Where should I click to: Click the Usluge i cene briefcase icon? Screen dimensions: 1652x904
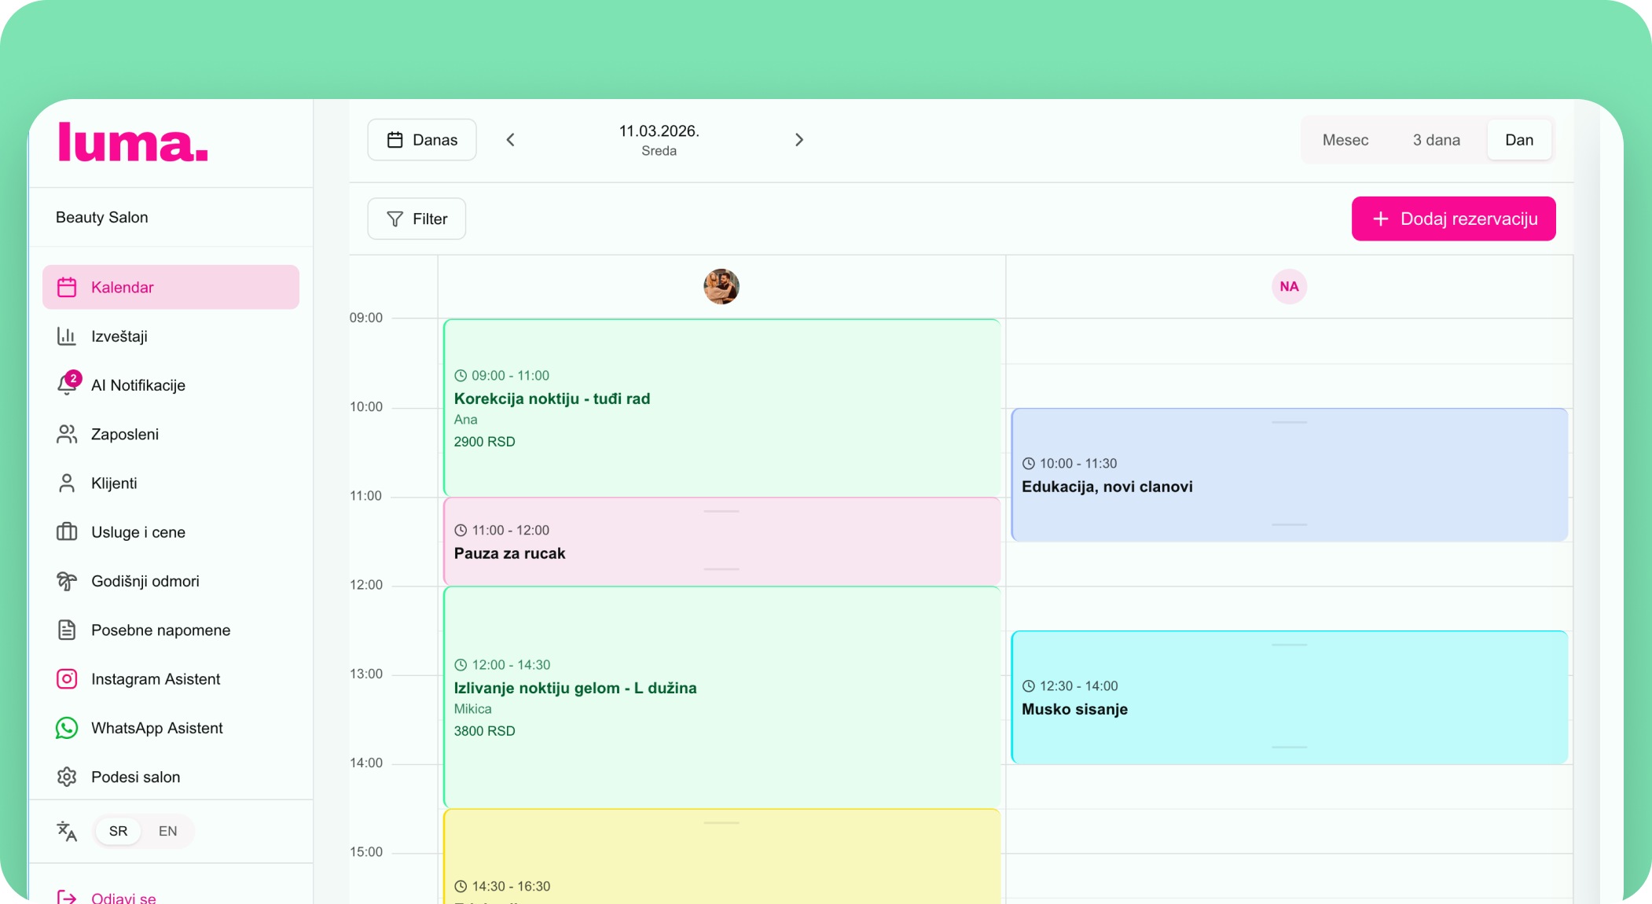(67, 532)
